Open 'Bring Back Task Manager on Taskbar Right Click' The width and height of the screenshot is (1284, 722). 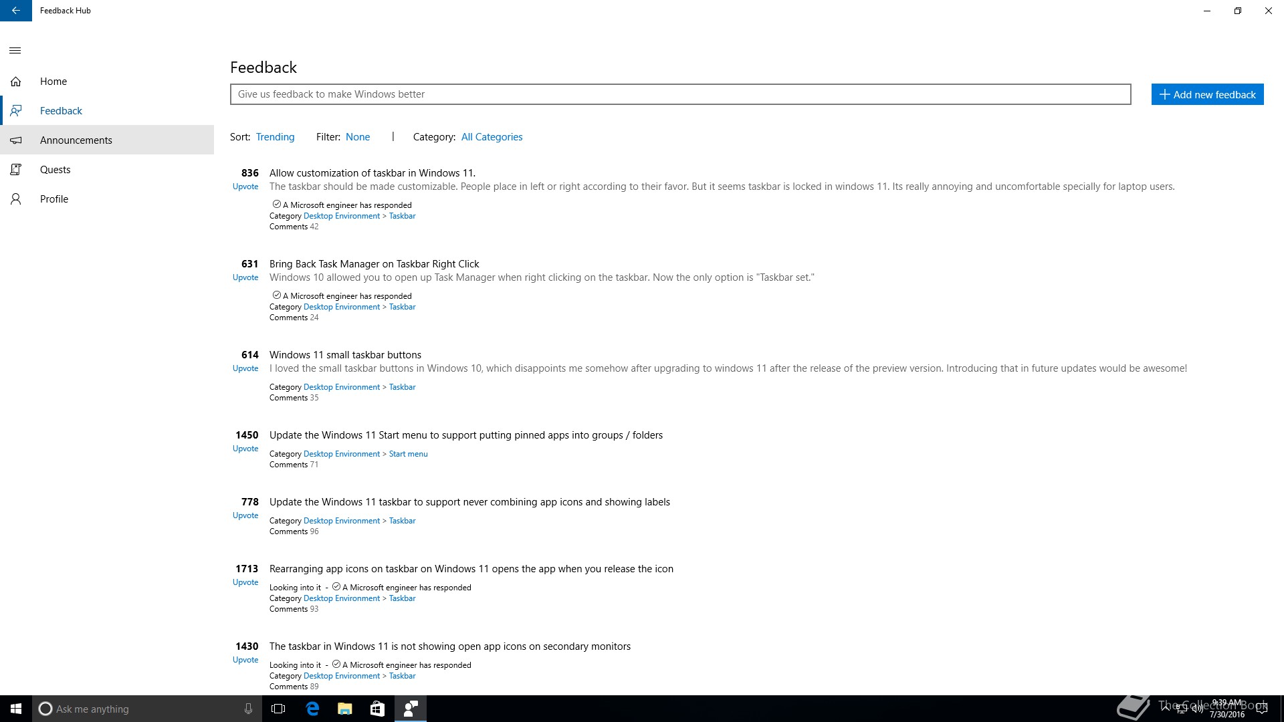(374, 264)
